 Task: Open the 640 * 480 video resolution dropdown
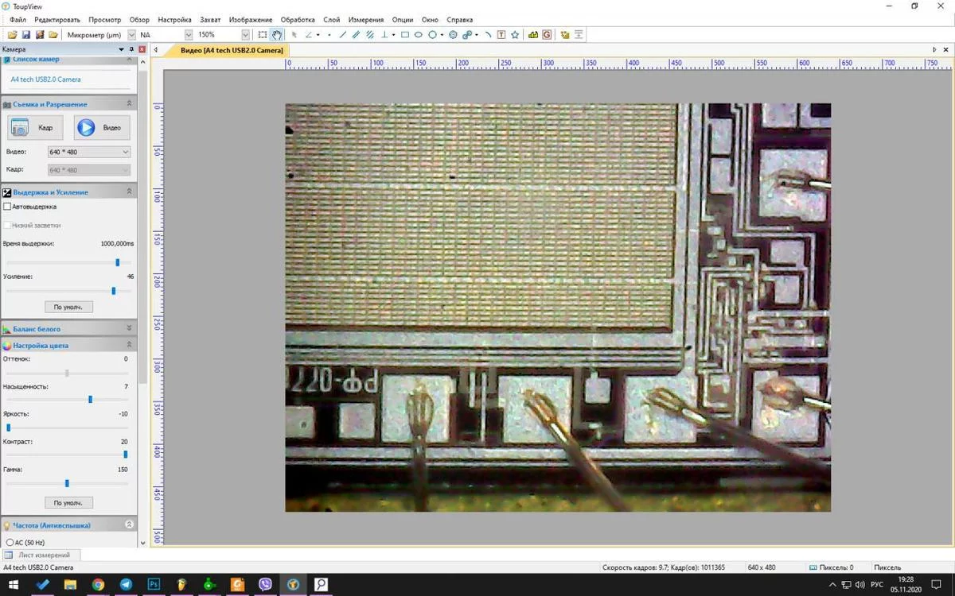click(89, 152)
